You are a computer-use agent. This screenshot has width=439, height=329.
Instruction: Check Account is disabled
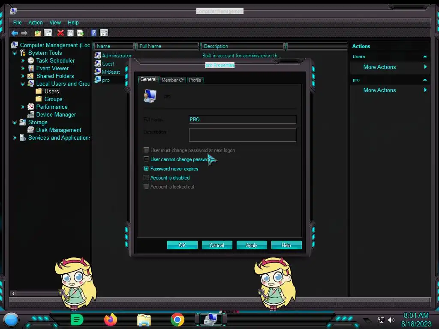point(146,177)
